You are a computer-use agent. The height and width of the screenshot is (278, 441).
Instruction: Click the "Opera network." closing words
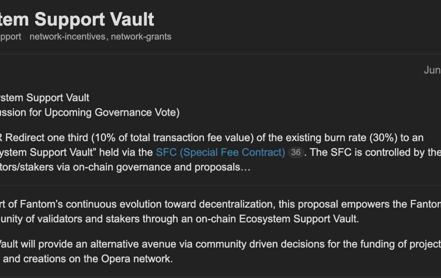(x=137, y=259)
